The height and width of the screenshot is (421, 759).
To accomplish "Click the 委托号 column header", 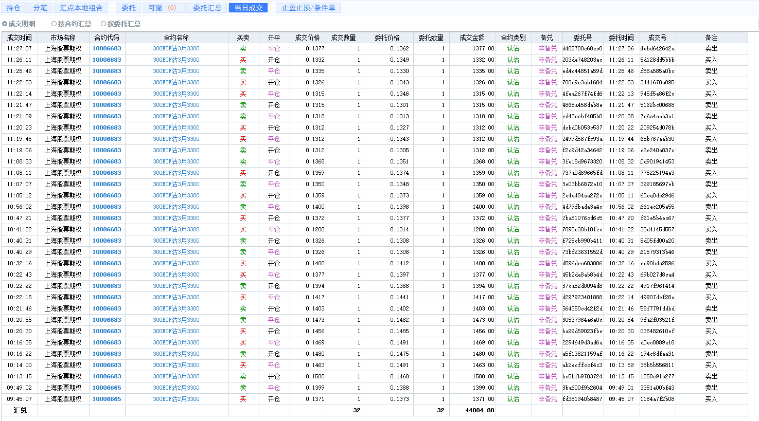I will (583, 38).
